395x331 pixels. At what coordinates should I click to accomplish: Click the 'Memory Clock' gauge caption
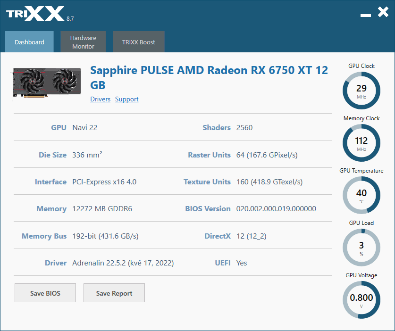pos(361,118)
